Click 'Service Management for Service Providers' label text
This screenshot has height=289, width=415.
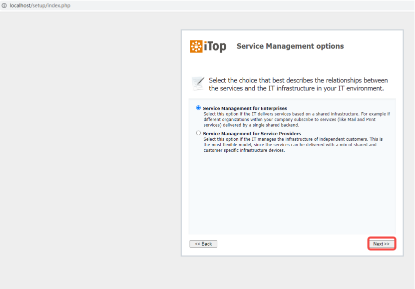(x=252, y=134)
